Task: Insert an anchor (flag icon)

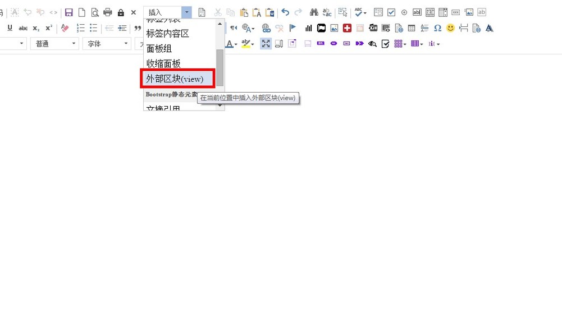Action: tap(292, 28)
